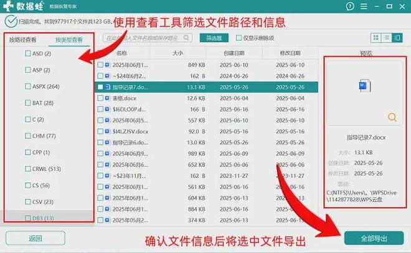This screenshot has width=411, height=253.
Task: Switch to thumbnail grid view
Action: click(376, 38)
